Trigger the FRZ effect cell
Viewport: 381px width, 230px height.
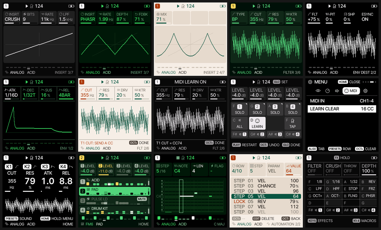click(369, 189)
